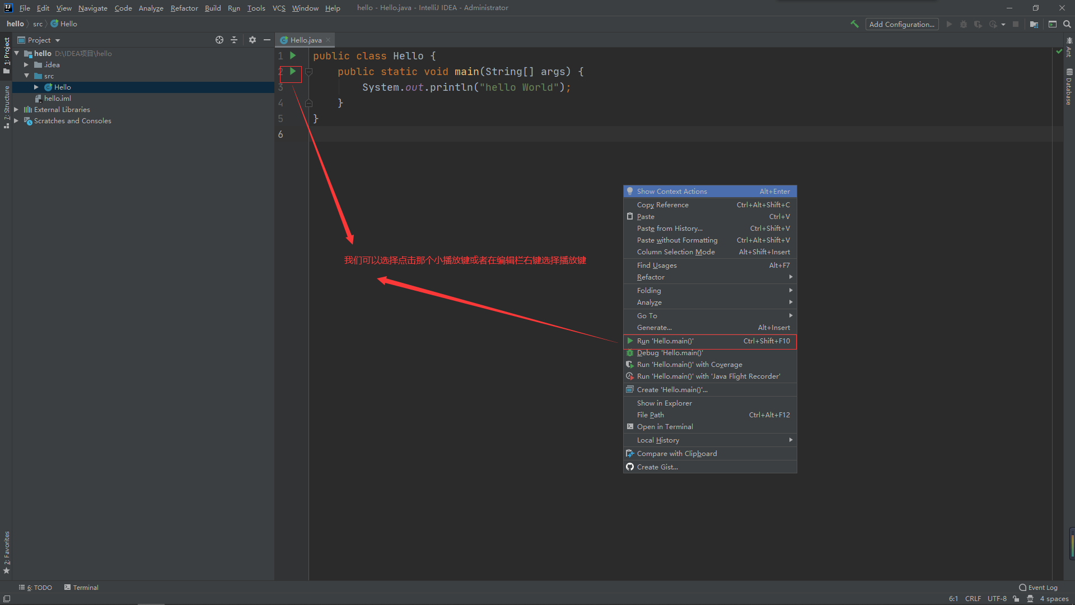The image size is (1075, 605).
Task: Click the run gutter arrow beside class Hello
Action: [292, 55]
